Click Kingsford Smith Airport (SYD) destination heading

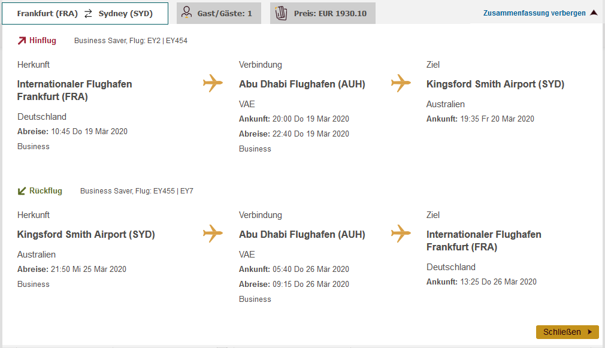495,84
